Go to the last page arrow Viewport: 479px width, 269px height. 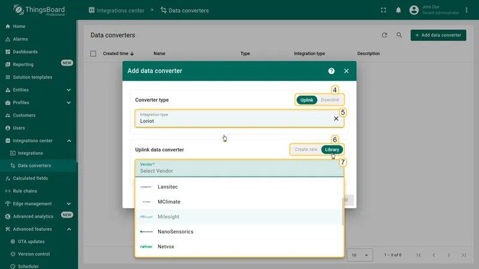pos(463,255)
